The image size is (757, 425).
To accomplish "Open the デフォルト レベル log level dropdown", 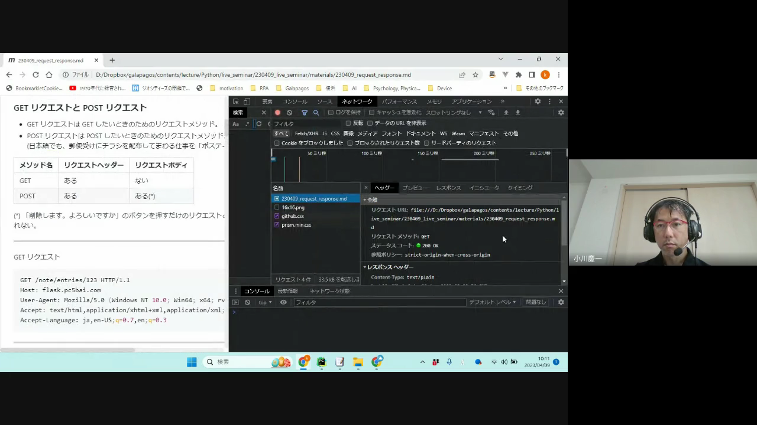I will [492, 302].
